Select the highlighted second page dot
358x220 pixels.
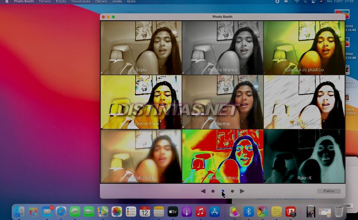(x=223, y=191)
